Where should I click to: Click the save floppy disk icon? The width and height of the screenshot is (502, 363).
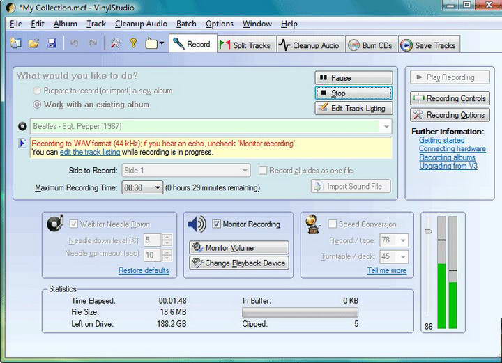[x=51, y=44]
